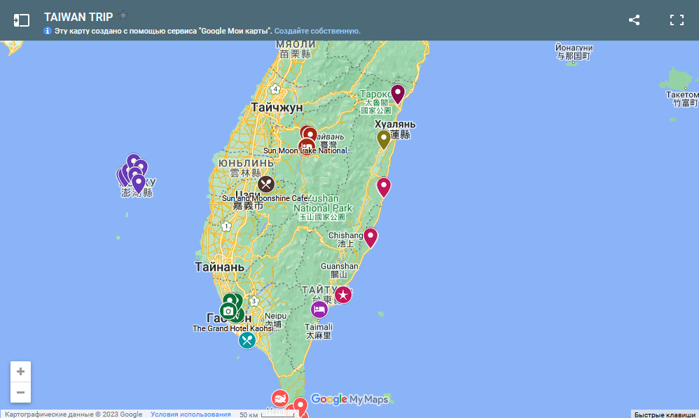The width and height of the screenshot is (699, 418).
Task: Click the Neipu town label
Action: click(x=275, y=319)
